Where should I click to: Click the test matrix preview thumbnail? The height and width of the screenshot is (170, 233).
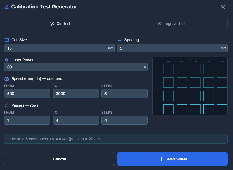tap(190, 86)
